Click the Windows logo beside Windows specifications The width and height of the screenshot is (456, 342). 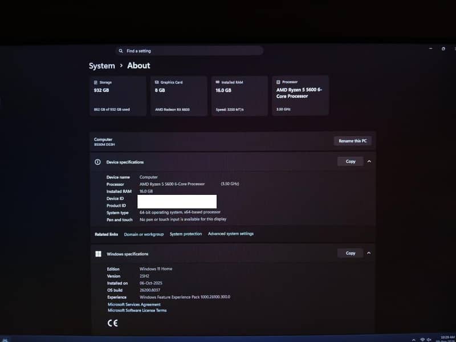[x=99, y=254]
